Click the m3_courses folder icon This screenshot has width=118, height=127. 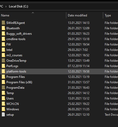(3, 55)
